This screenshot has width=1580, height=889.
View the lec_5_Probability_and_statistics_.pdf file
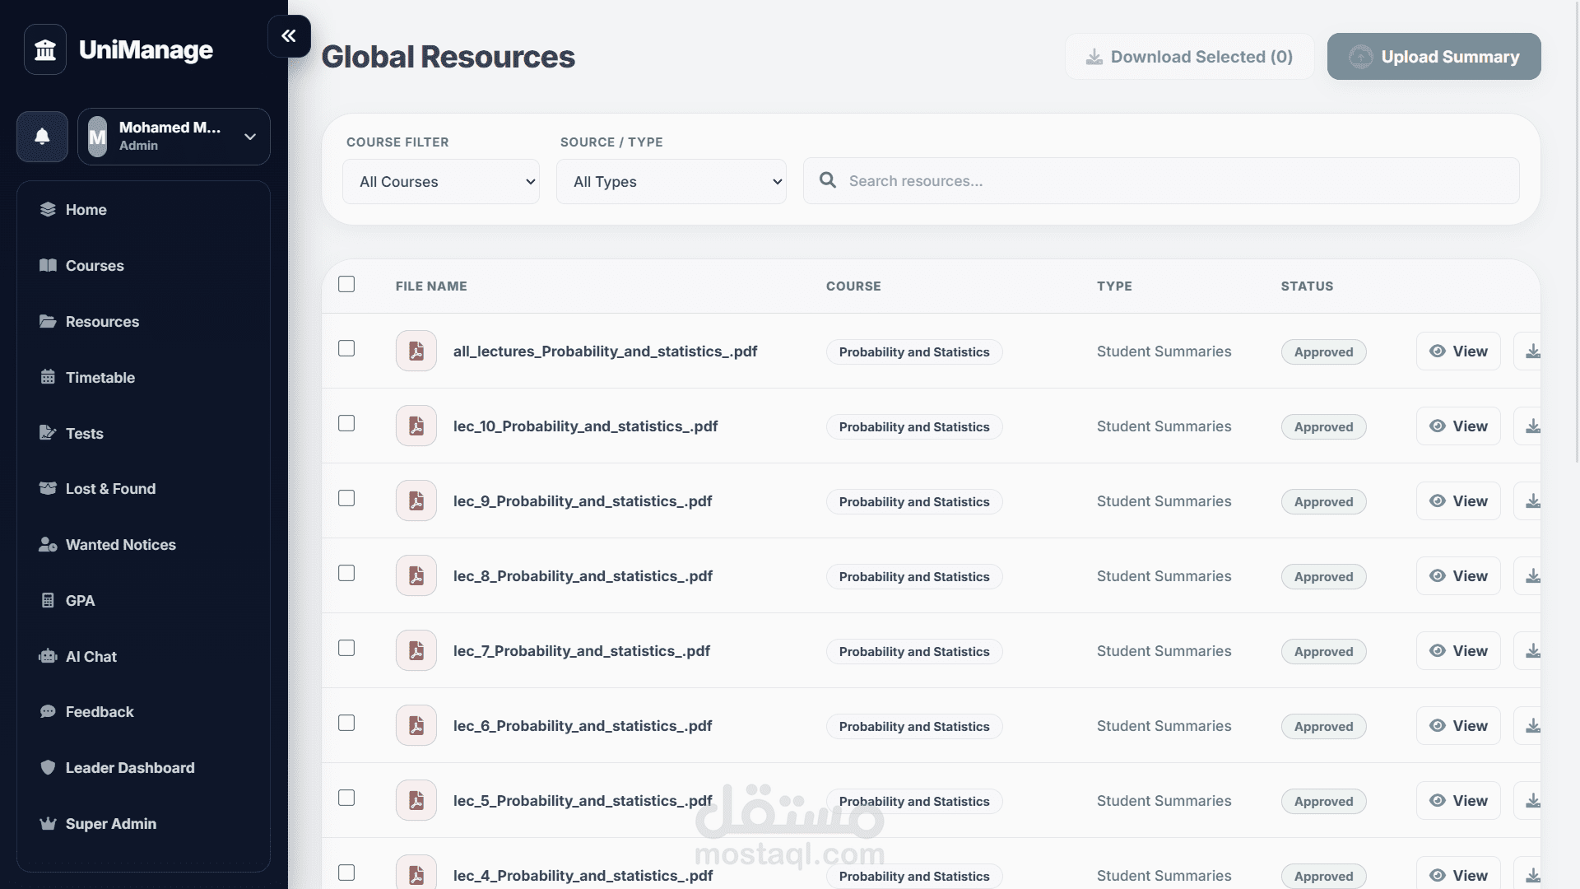1458,801
